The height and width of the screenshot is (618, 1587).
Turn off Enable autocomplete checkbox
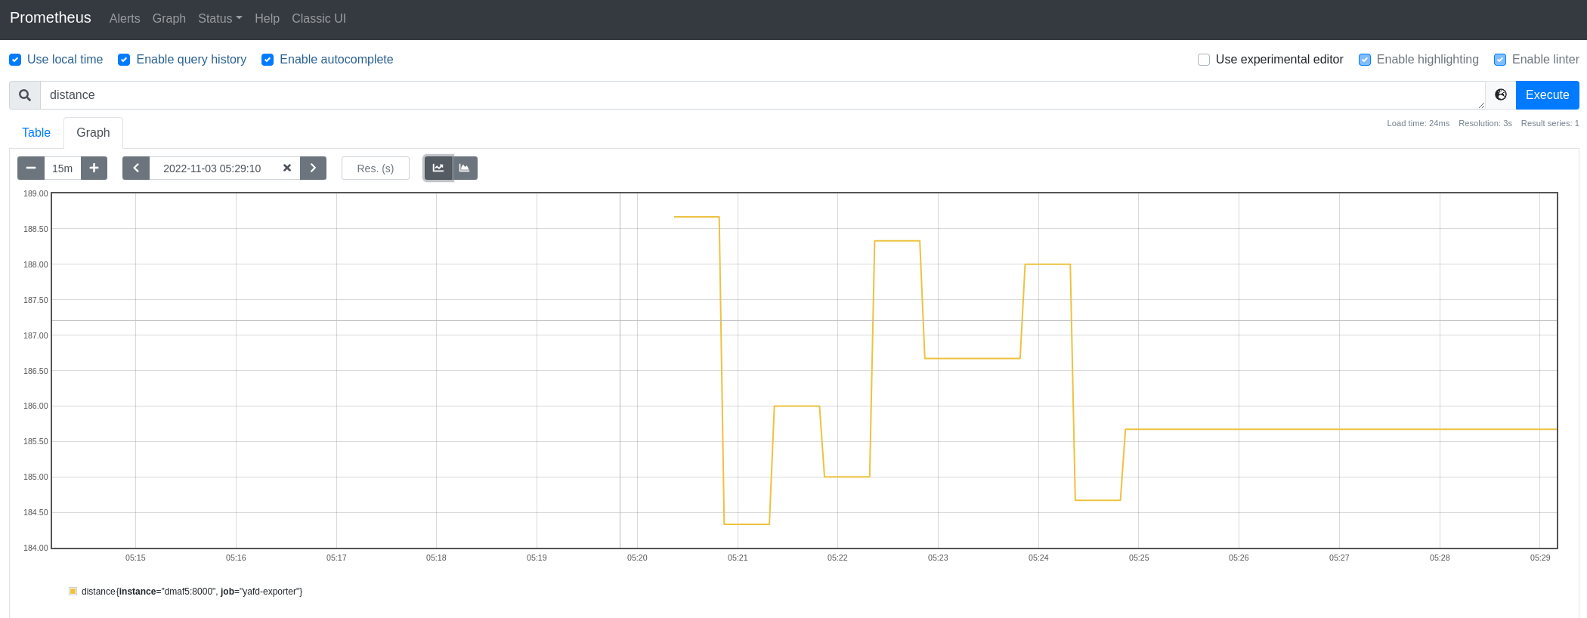[268, 60]
